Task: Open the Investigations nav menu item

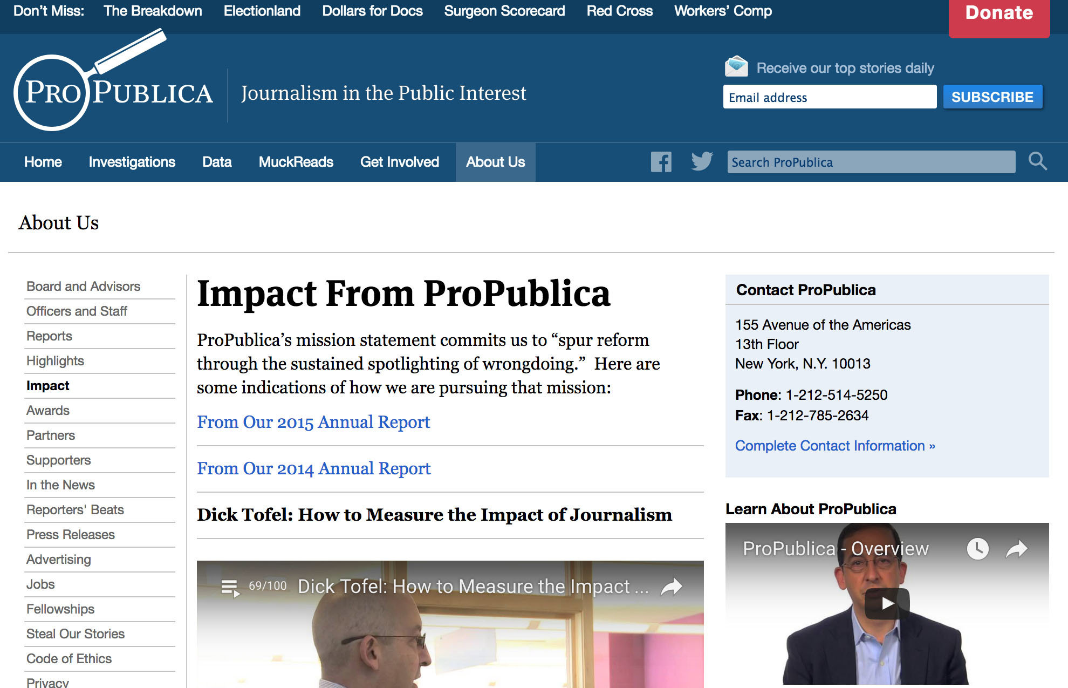Action: [x=132, y=162]
